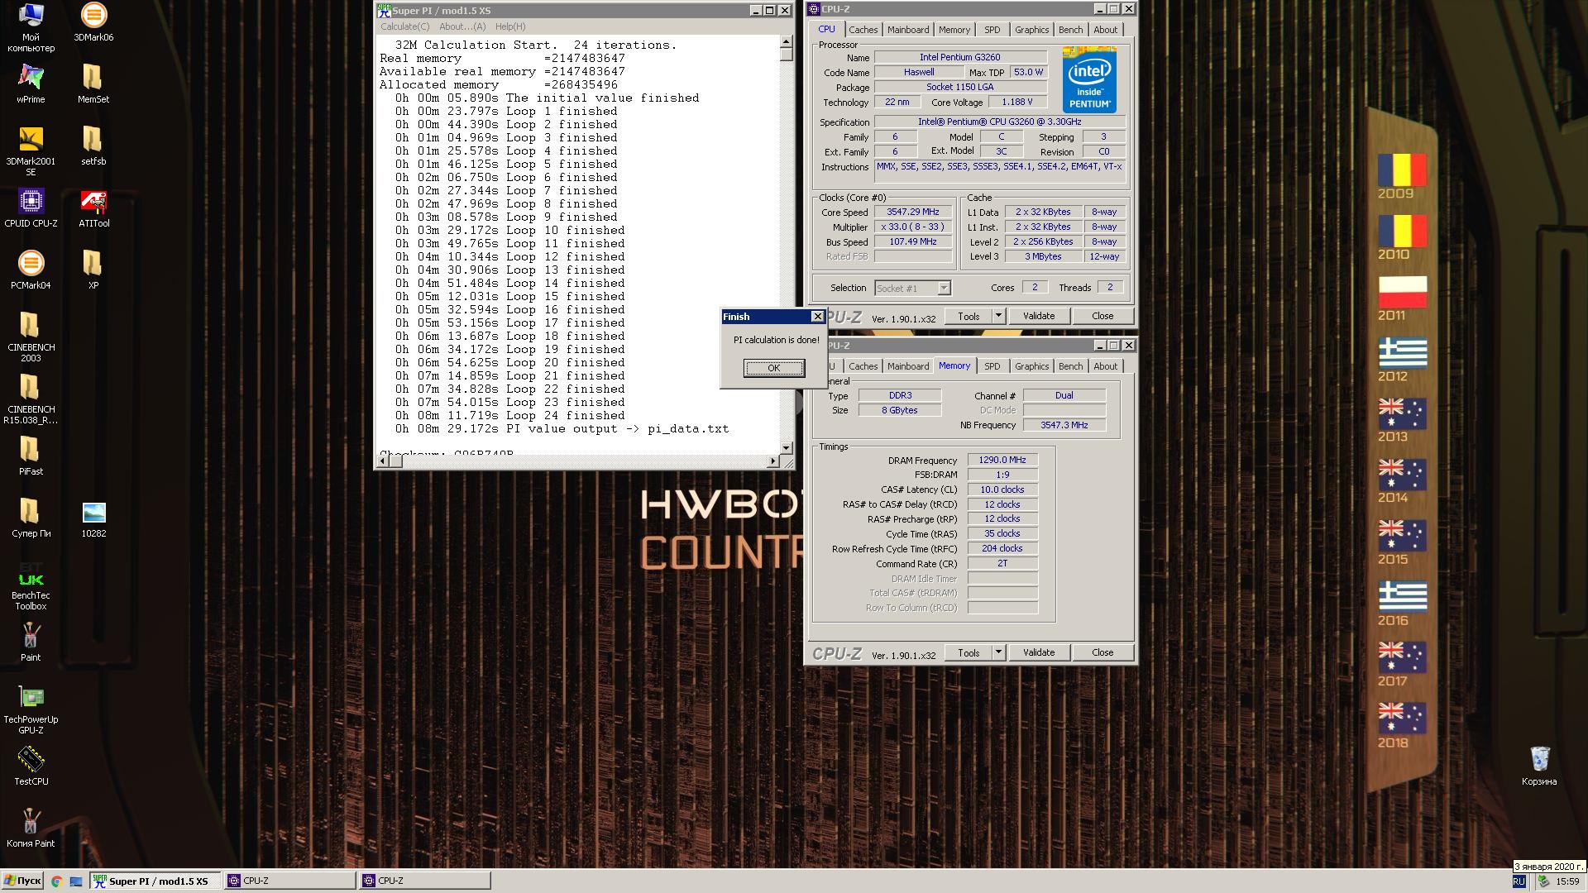Launch ATITool from the desktop
The height and width of the screenshot is (893, 1588).
93,208
